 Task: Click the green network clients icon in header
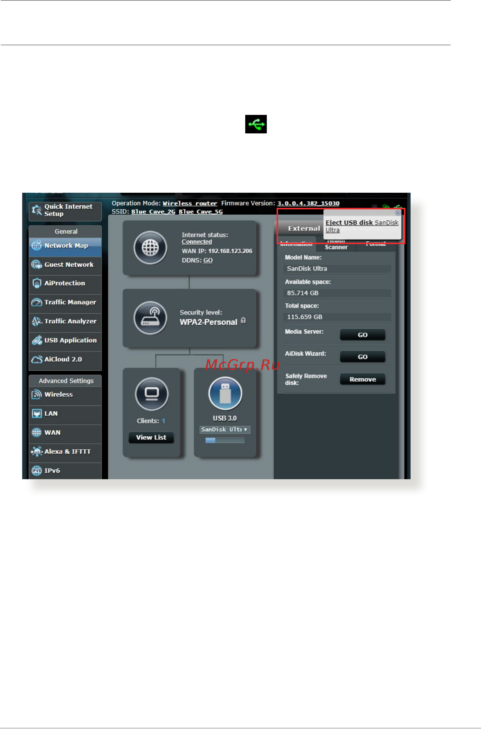pyautogui.click(x=386, y=207)
